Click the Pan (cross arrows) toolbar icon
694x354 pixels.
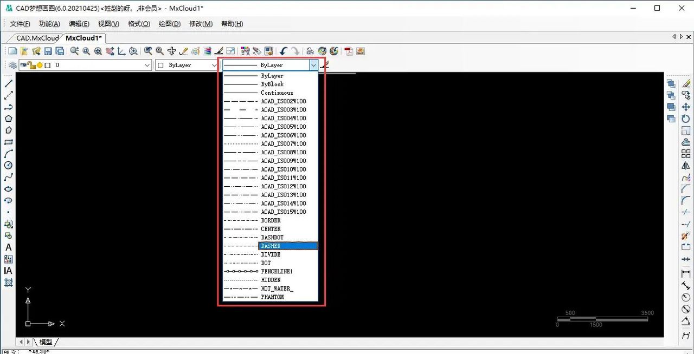tap(171, 51)
